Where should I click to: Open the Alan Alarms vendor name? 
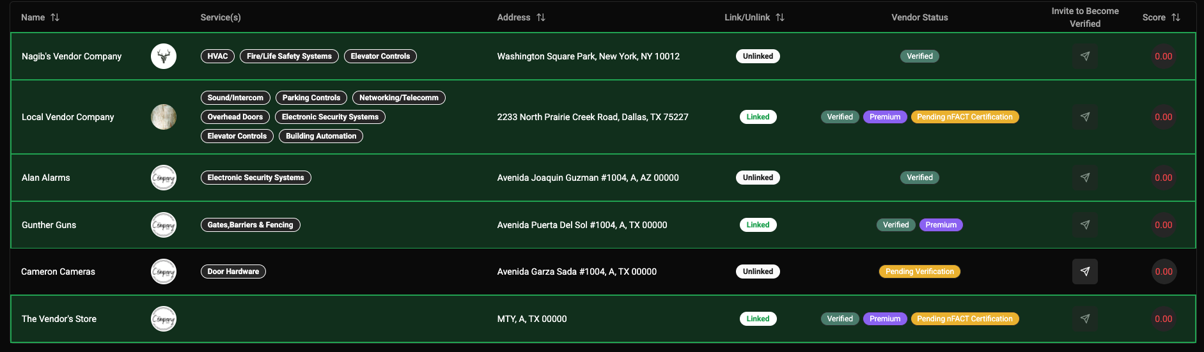[x=46, y=178]
